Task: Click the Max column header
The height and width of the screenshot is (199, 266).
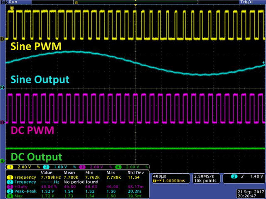Action: point(111,173)
